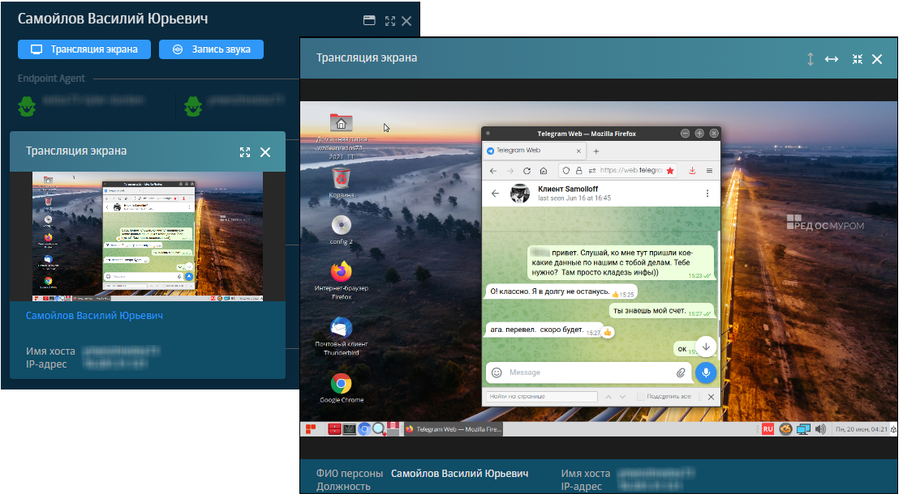Click the magnifier search taskbar icon

pyautogui.click(x=379, y=429)
